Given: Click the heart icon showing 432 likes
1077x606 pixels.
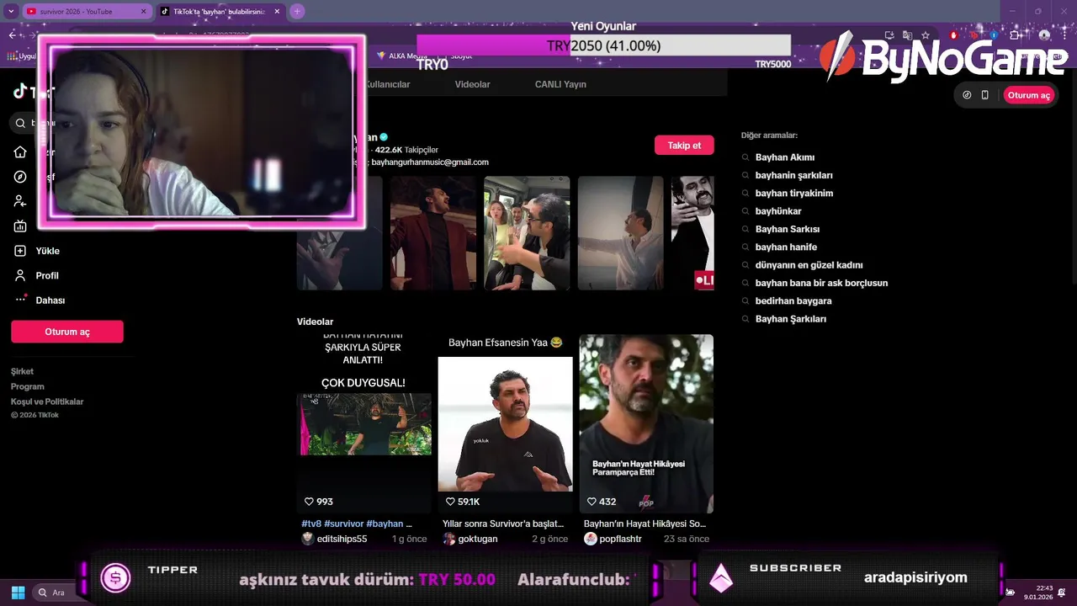Looking at the screenshot, I should pyautogui.click(x=592, y=502).
